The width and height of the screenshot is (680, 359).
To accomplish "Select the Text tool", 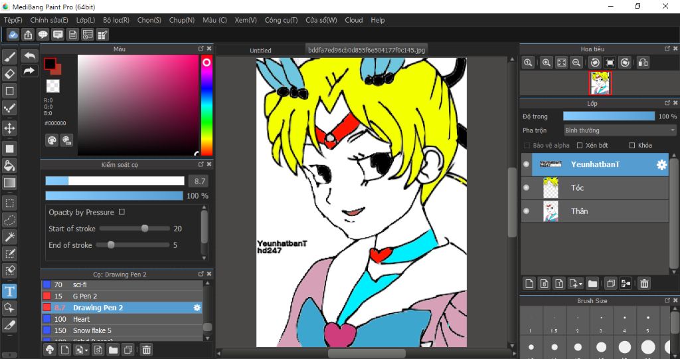I will coord(9,291).
